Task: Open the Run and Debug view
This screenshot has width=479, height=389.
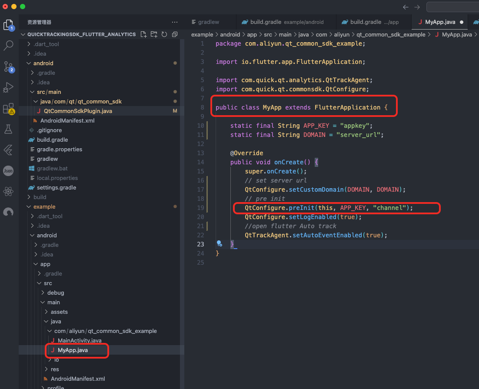Action: pyautogui.click(x=9, y=87)
